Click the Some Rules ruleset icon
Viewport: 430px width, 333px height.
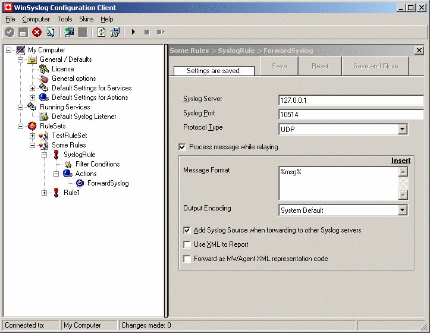pyautogui.click(x=43, y=145)
